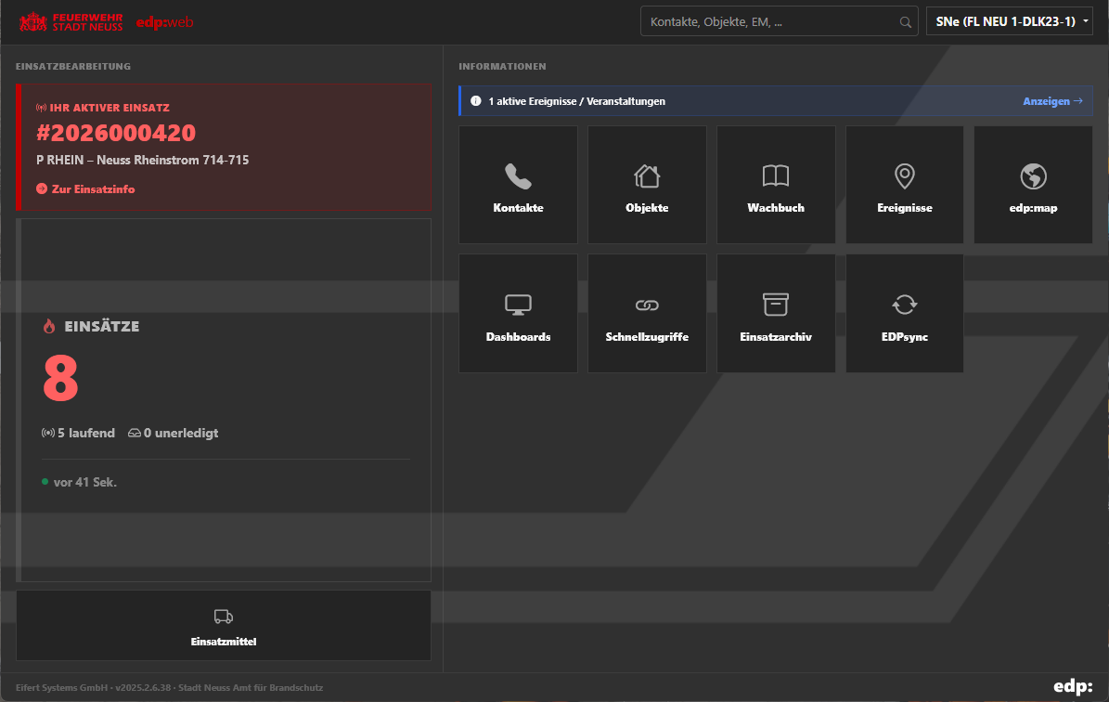Start EDPsync via the sync icon tile
This screenshot has height=702, width=1109.
(x=905, y=314)
